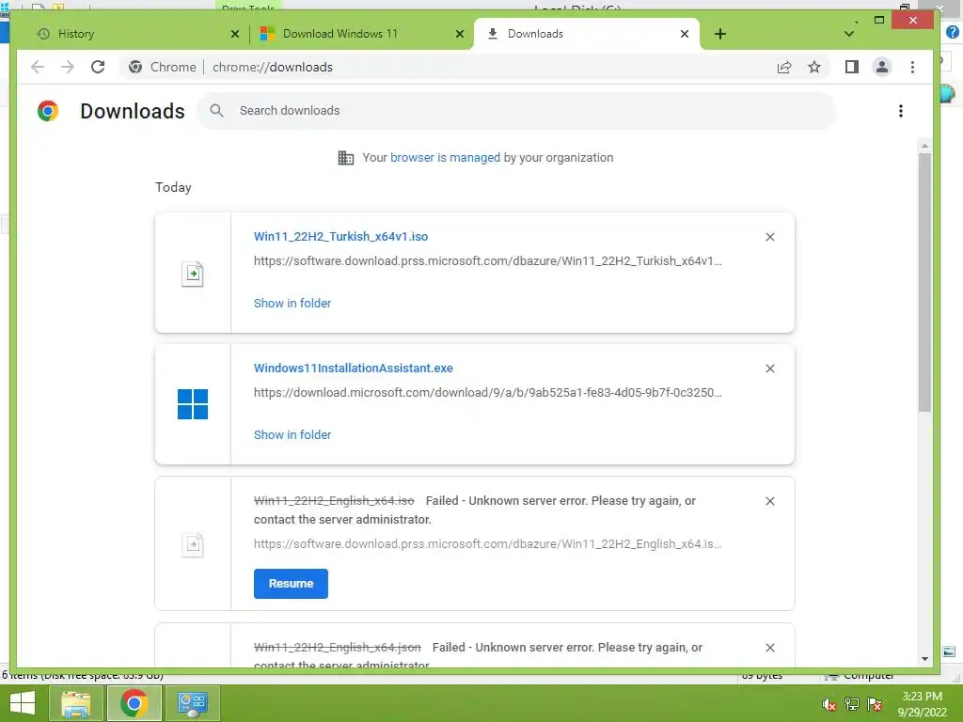
Task: Click the Windows logo file icon
Action: (193, 404)
